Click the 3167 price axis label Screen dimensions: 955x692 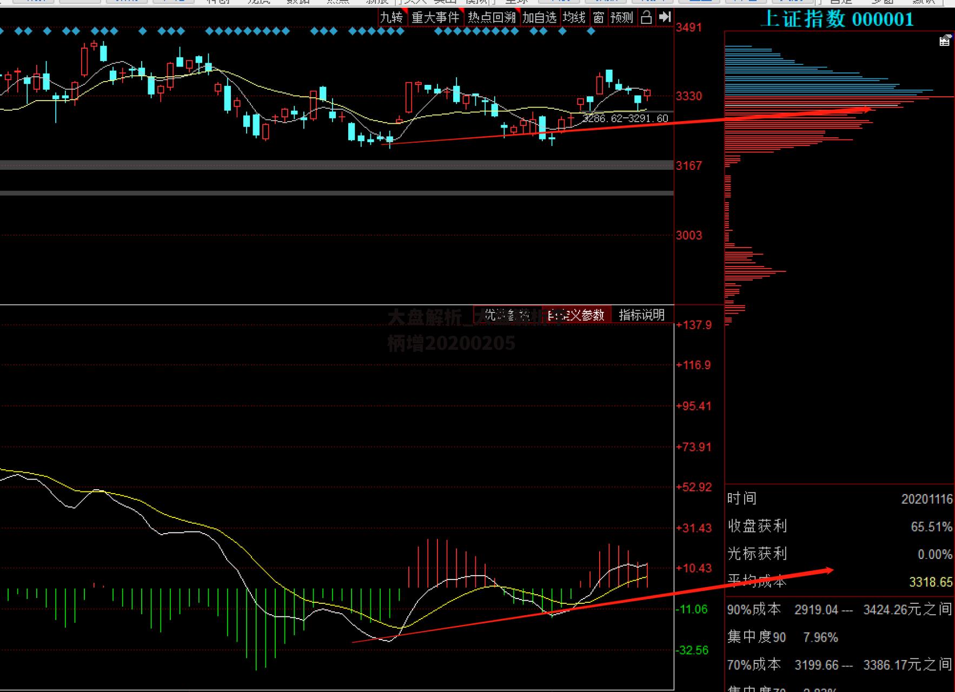coord(688,166)
